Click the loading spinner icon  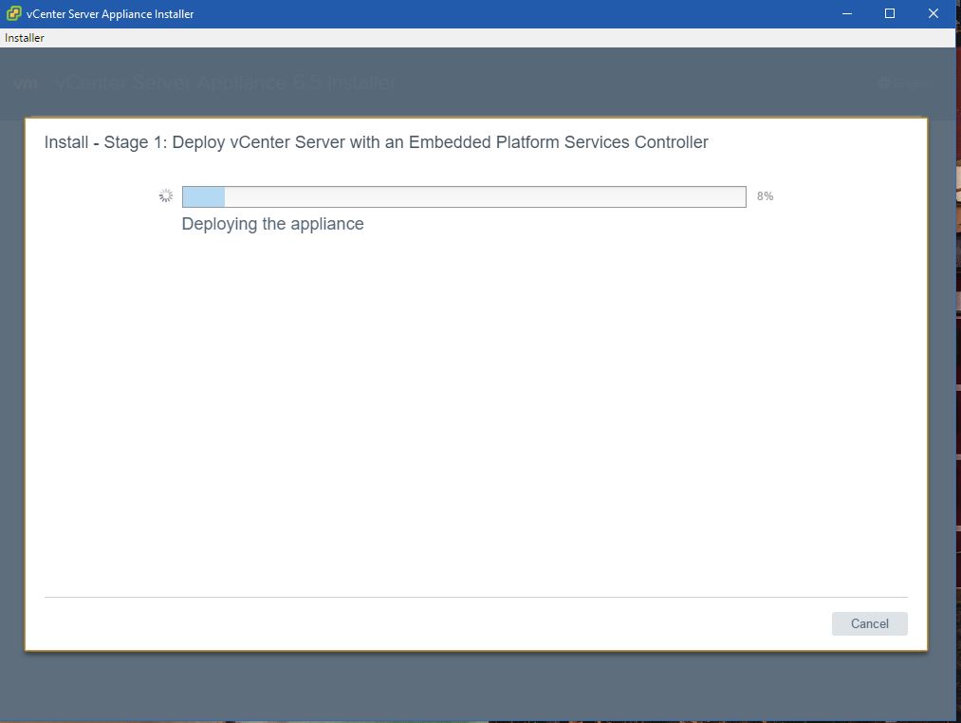coord(165,196)
